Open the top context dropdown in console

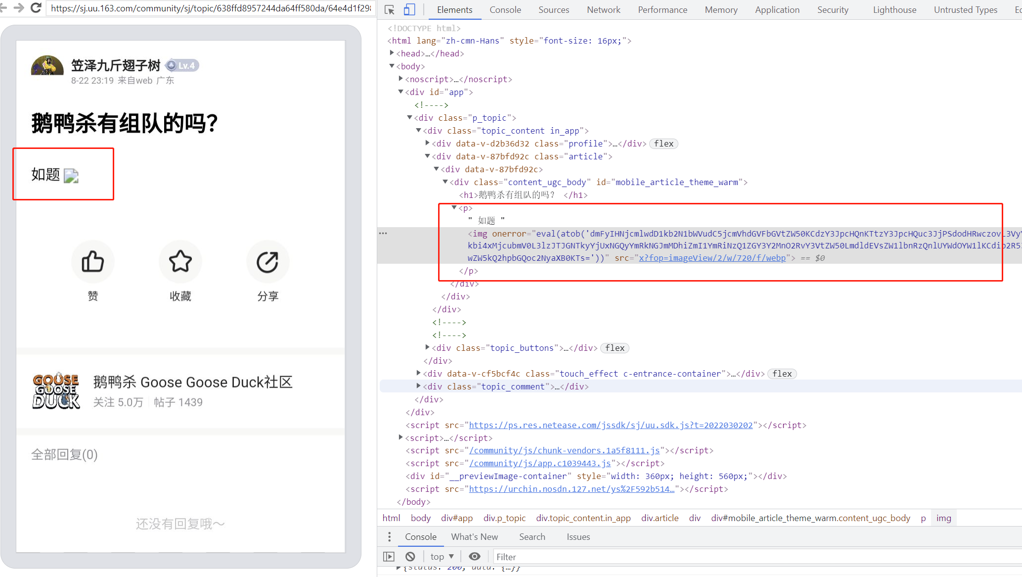pyautogui.click(x=442, y=557)
